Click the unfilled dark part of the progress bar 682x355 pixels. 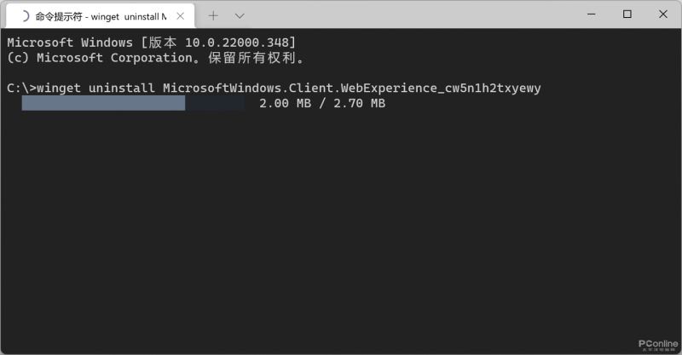click(215, 103)
